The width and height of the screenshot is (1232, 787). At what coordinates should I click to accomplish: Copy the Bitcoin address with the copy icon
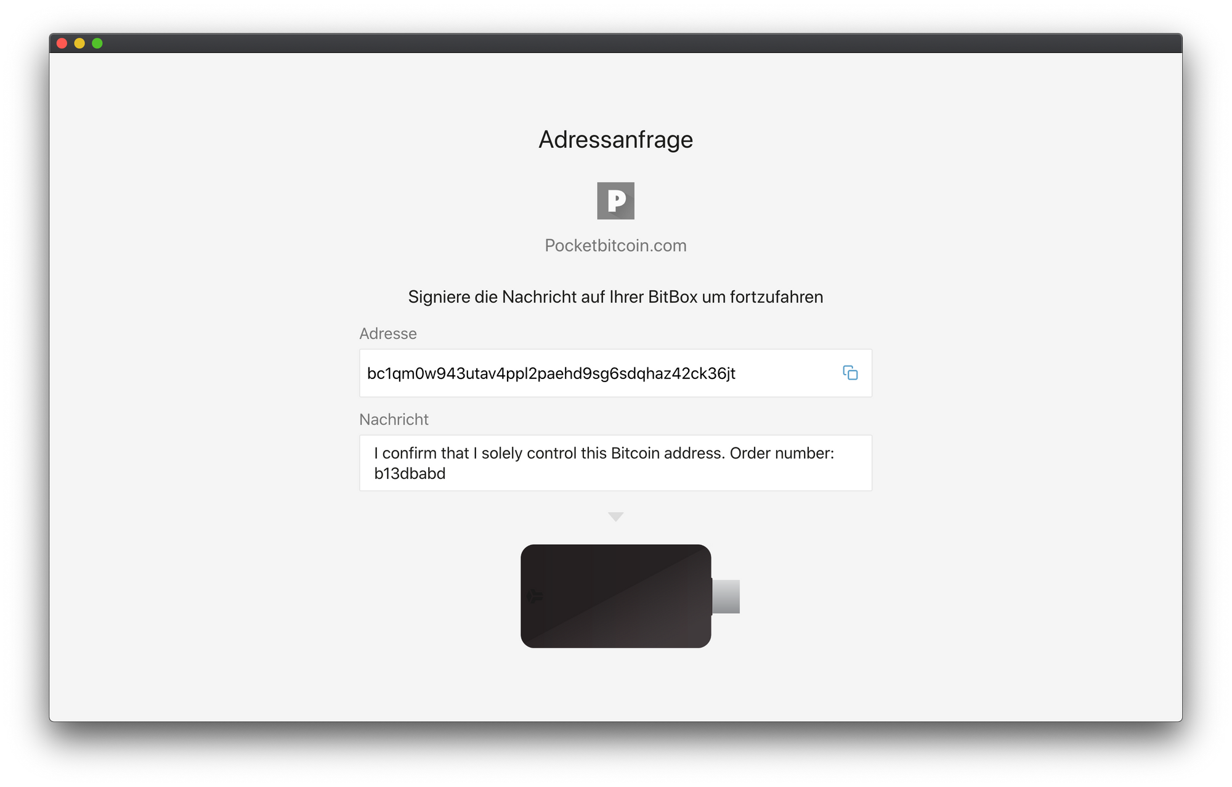pyautogui.click(x=850, y=373)
